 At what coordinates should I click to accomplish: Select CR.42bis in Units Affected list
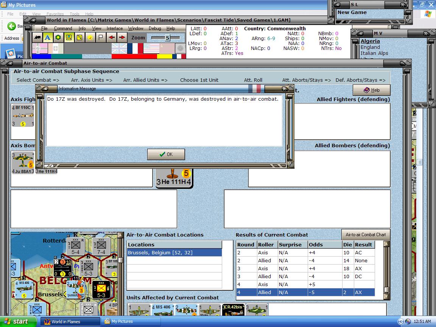click(233, 310)
